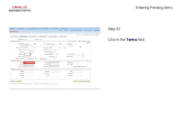182x137 pixels.
Task: Show the next pending item row arrow
Action: 86,41
